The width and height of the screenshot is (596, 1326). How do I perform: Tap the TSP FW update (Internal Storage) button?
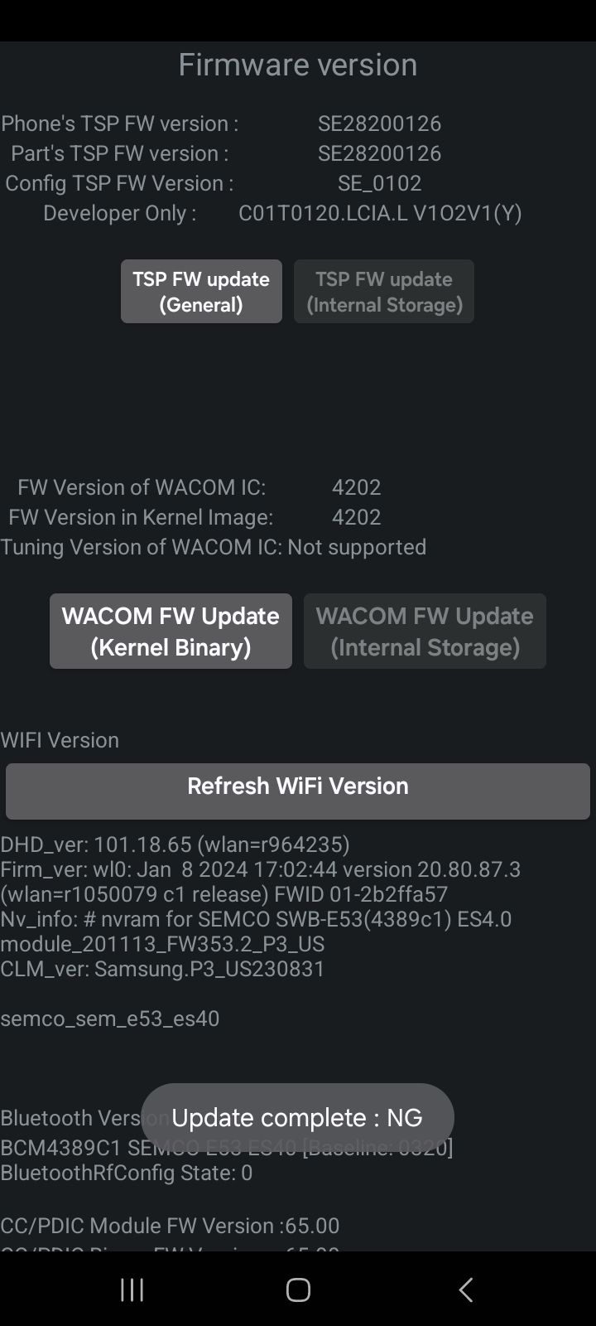pos(383,291)
